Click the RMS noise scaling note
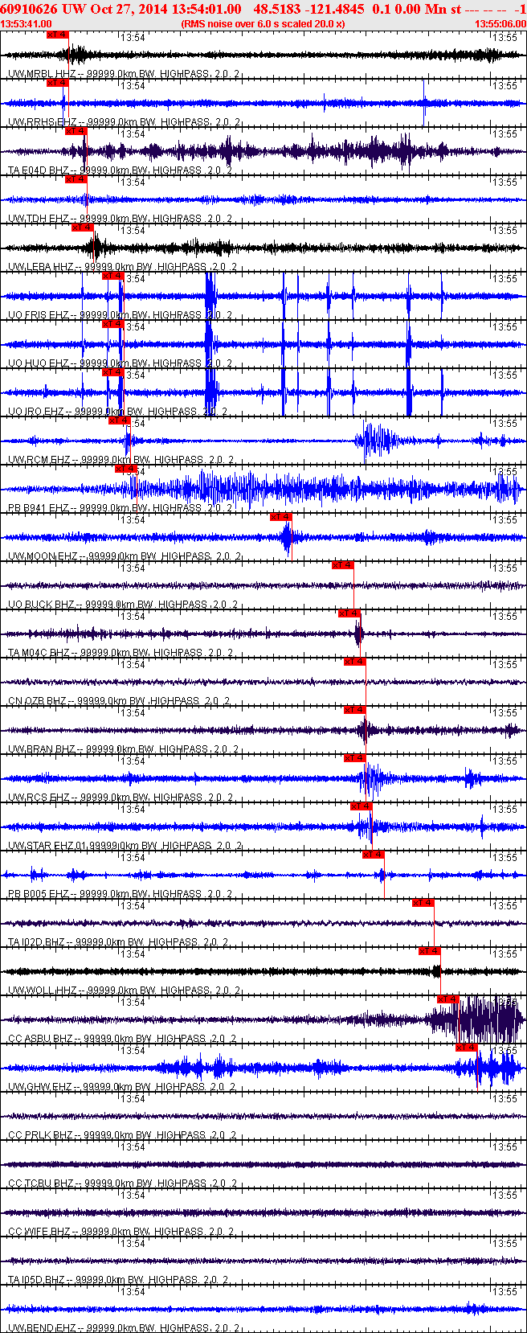The image size is (527, 1333). pos(263,24)
